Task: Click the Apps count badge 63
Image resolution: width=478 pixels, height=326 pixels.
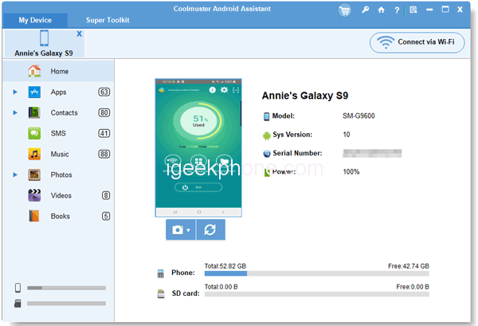Action: (104, 92)
